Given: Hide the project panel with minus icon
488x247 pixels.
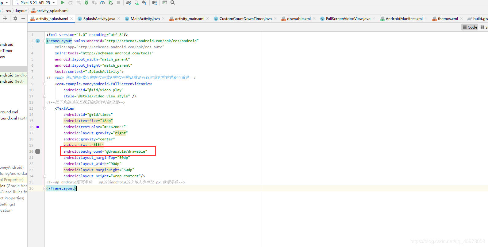Looking at the screenshot, I should 23,18.
